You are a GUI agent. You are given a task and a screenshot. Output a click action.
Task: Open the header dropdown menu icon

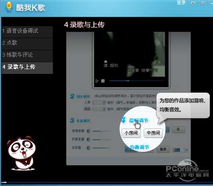203,3
